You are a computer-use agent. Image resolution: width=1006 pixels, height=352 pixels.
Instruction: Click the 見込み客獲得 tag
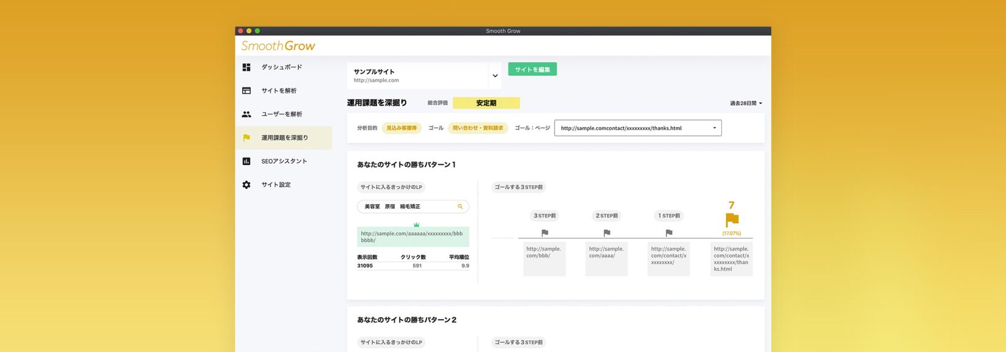click(401, 128)
